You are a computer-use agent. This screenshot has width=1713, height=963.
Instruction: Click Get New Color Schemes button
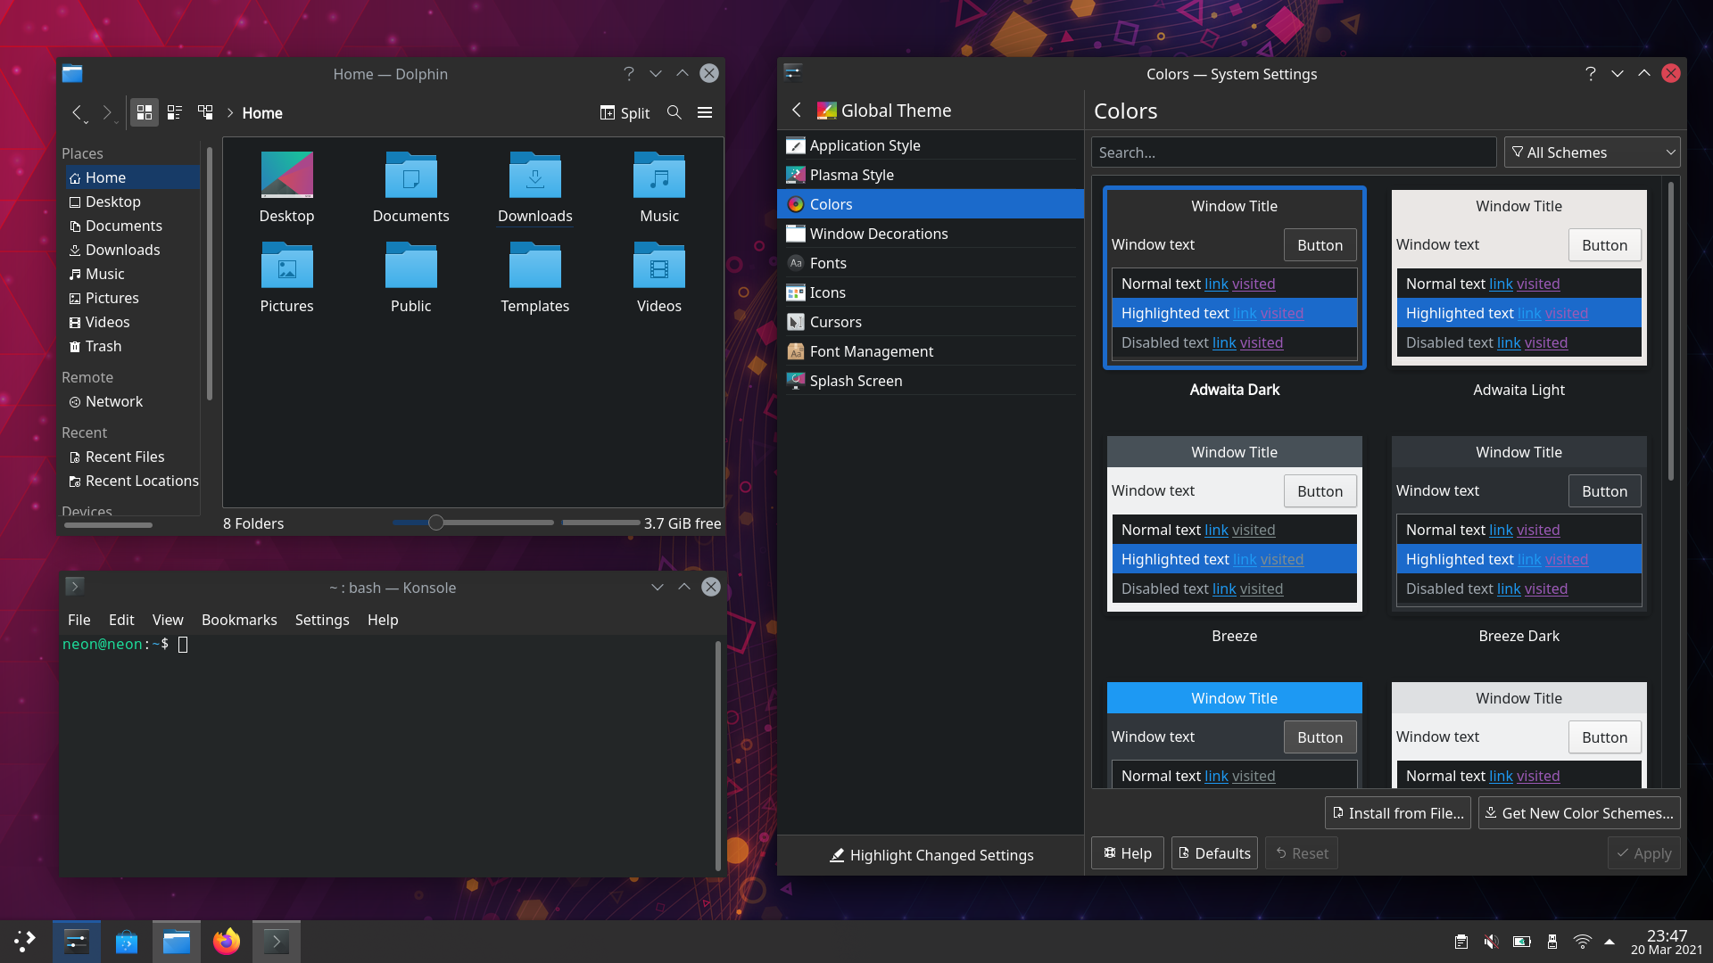1579,813
